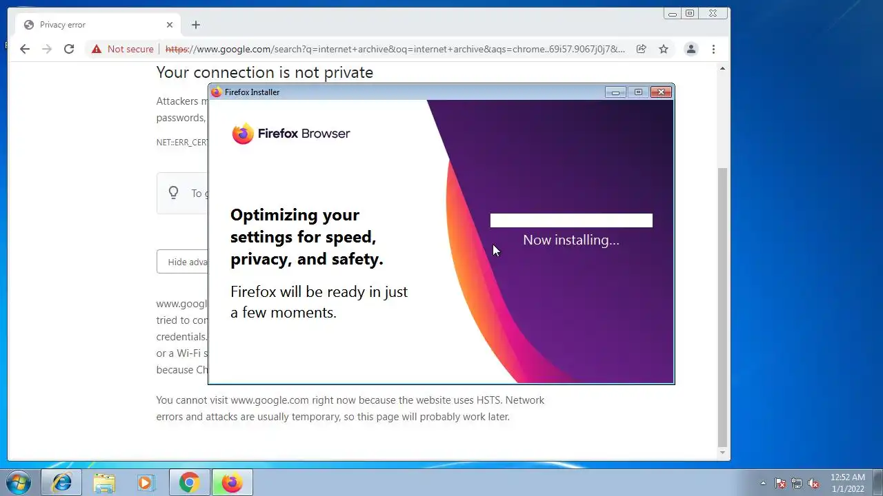Close the Firefox Installer window
The height and width of the screenshot is (496, 883).
[x=661, y=92]
